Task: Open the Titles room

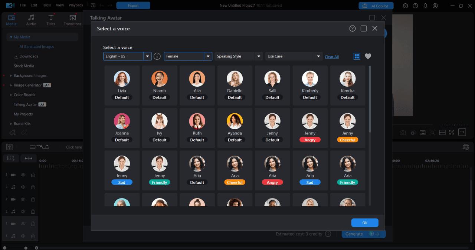Action: coord(51,20)
